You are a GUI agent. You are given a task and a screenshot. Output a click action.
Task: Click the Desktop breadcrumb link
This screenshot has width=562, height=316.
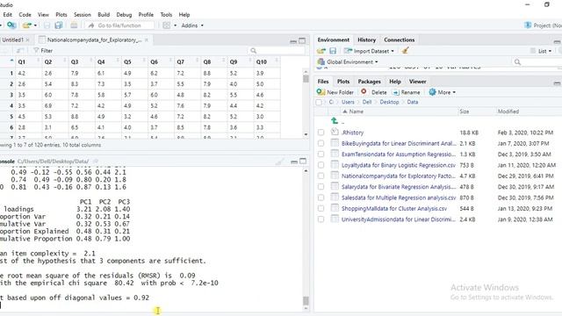pos(389,102)
